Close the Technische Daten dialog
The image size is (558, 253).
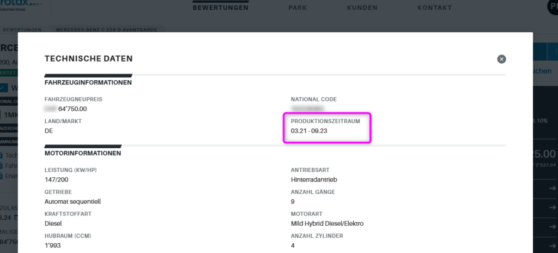[x=501, y=59]
